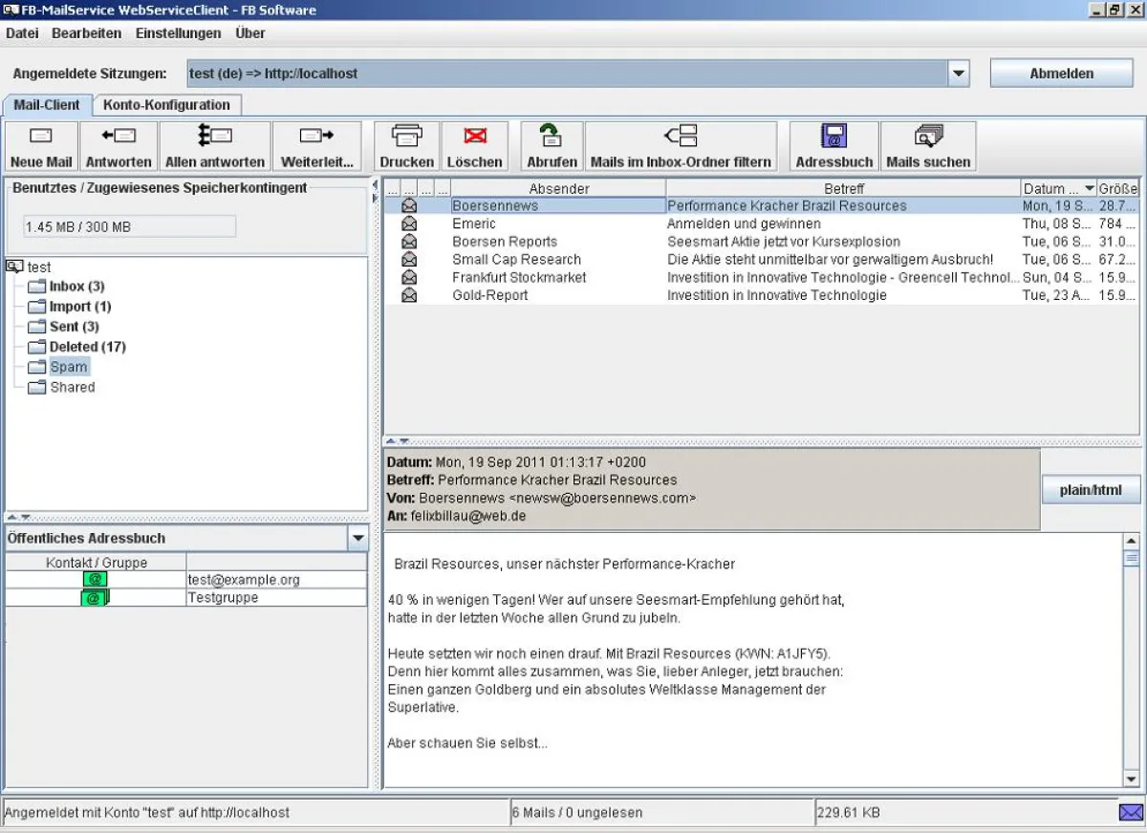Image resolution: width=1147 pixels, height=833 pixels.
Task: Open the Öffentliches Adressbuch dropdown
Action: tap(358, 538)
